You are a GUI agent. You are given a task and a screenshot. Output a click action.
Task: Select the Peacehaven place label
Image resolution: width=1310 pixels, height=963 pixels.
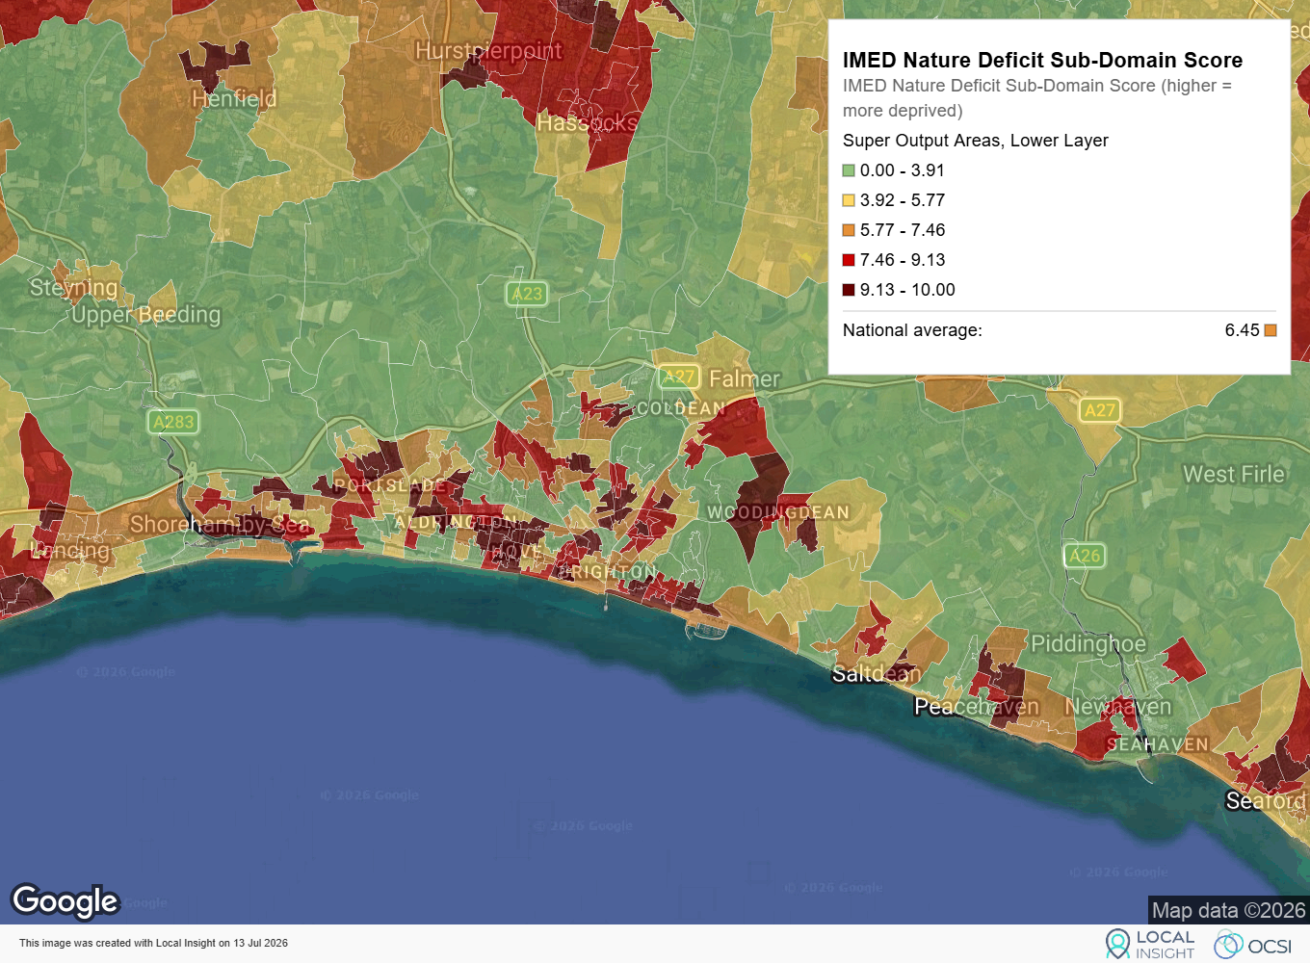pyautogui.click(x=977, y=707)
